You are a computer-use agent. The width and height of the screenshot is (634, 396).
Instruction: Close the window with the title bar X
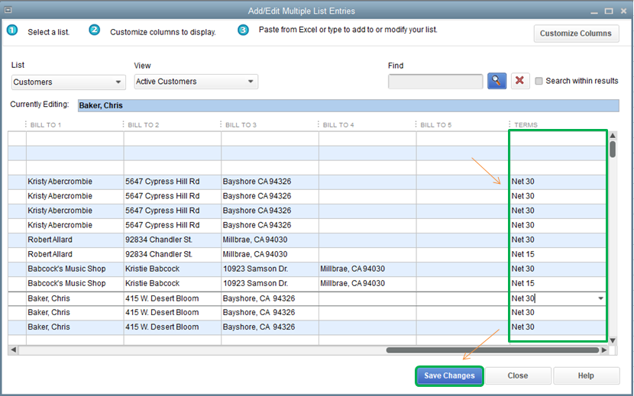(x=624, y=11)
